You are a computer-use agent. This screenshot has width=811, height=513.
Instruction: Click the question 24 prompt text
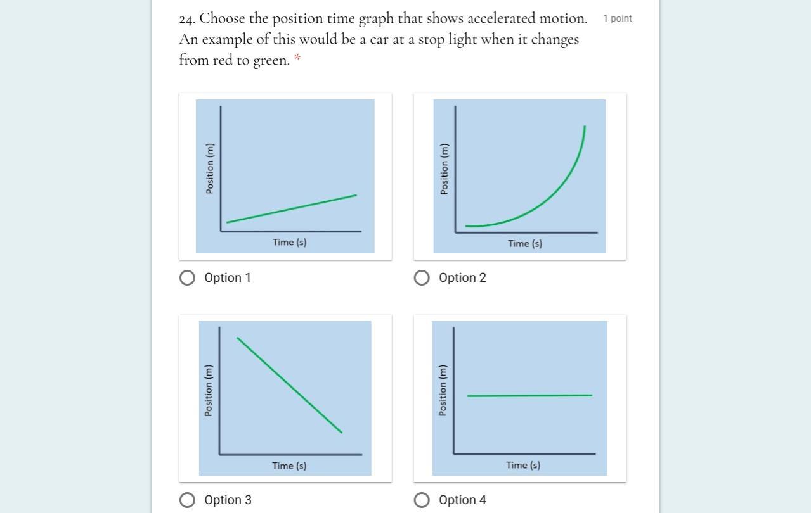(383, 39)
